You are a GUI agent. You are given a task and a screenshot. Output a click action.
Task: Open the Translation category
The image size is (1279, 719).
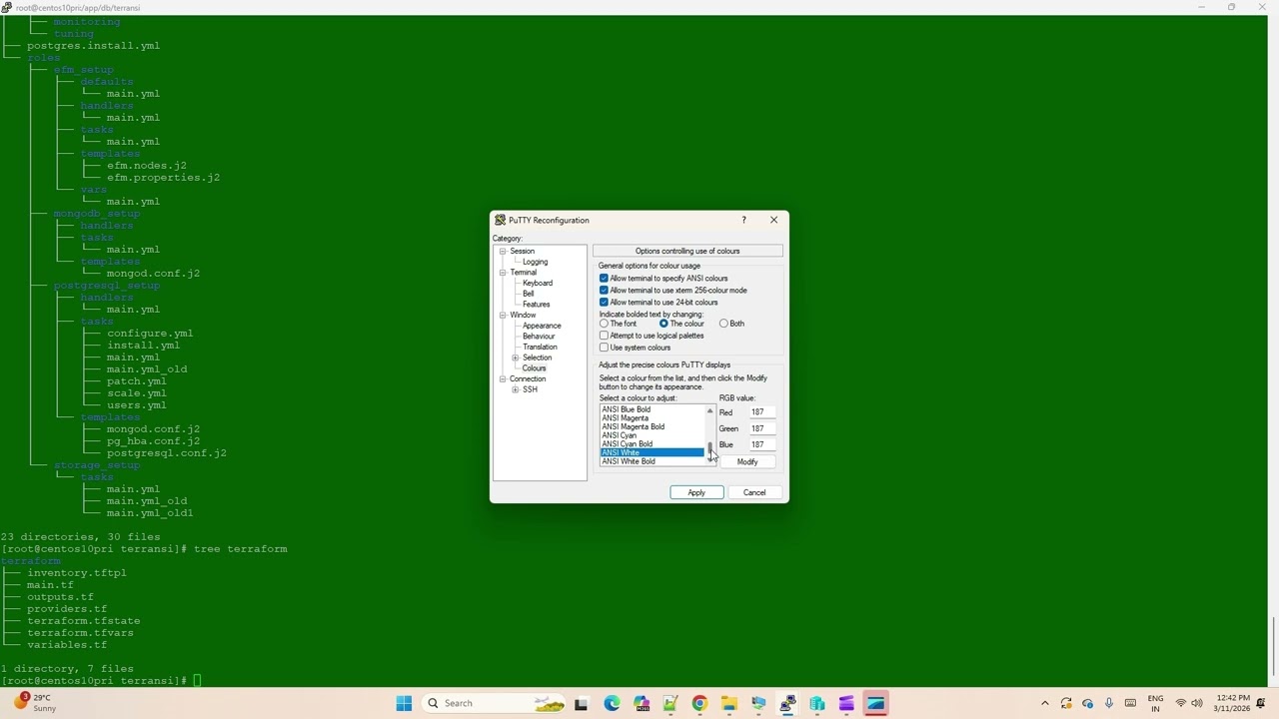coord(540,348)
